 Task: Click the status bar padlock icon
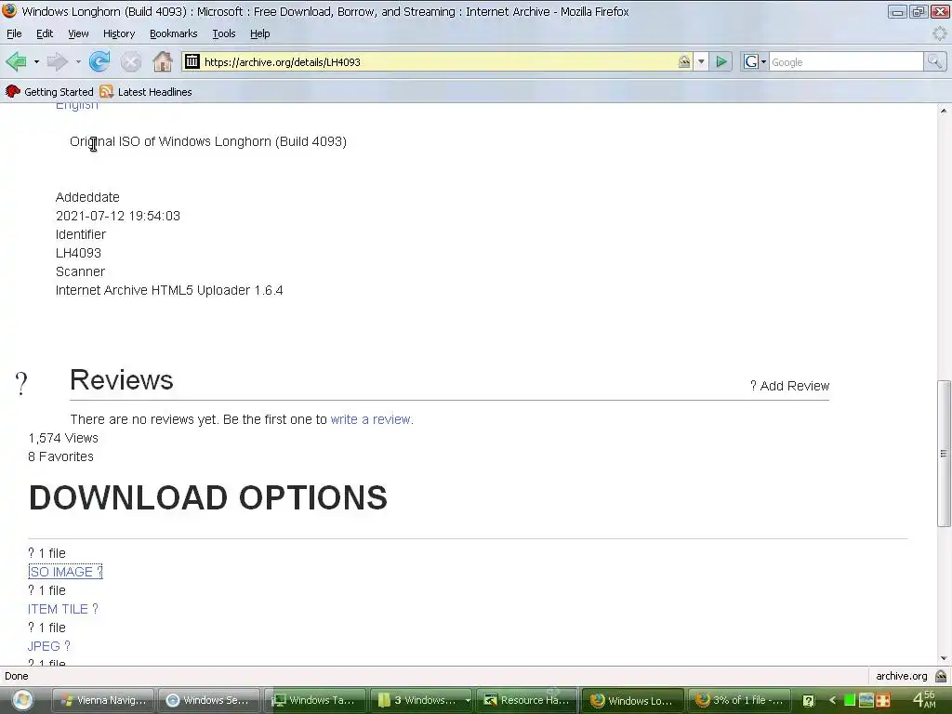point(941,676)
